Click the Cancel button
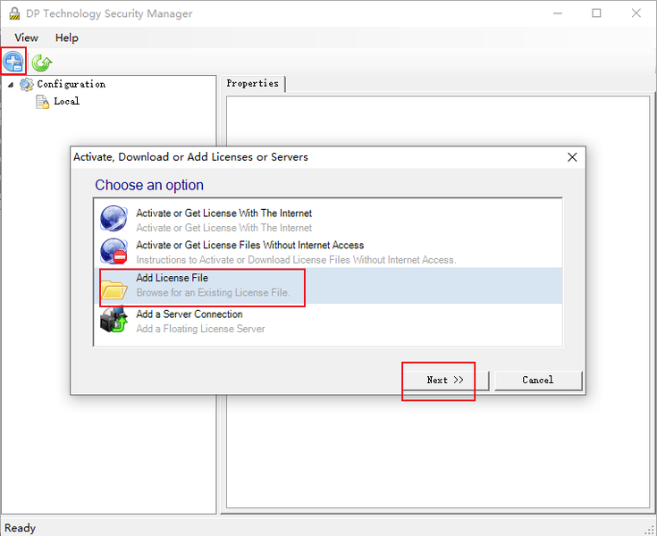 click(x=538, y=381)
